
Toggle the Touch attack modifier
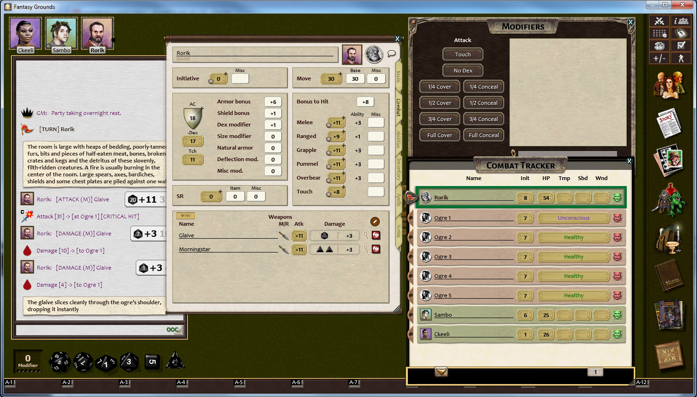(462, 54)
